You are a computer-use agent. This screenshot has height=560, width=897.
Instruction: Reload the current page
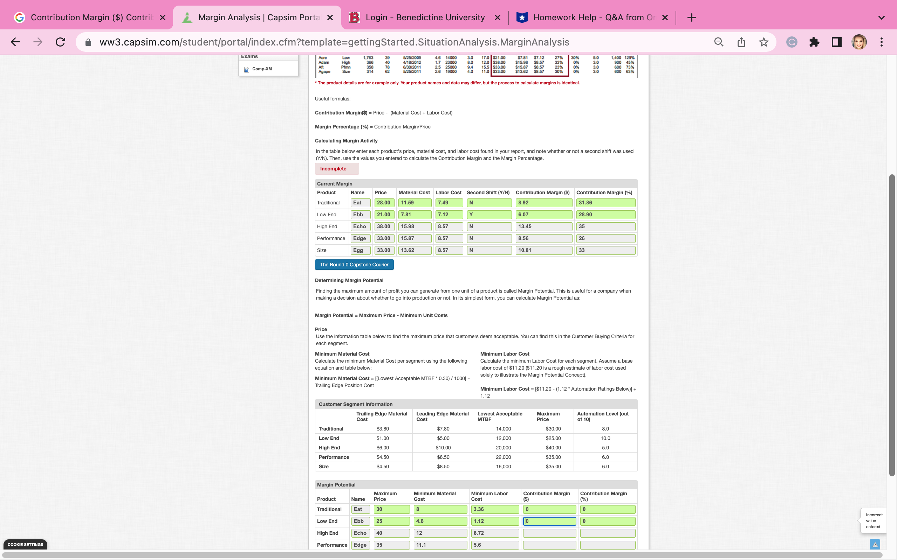click(x=60, y=42)
